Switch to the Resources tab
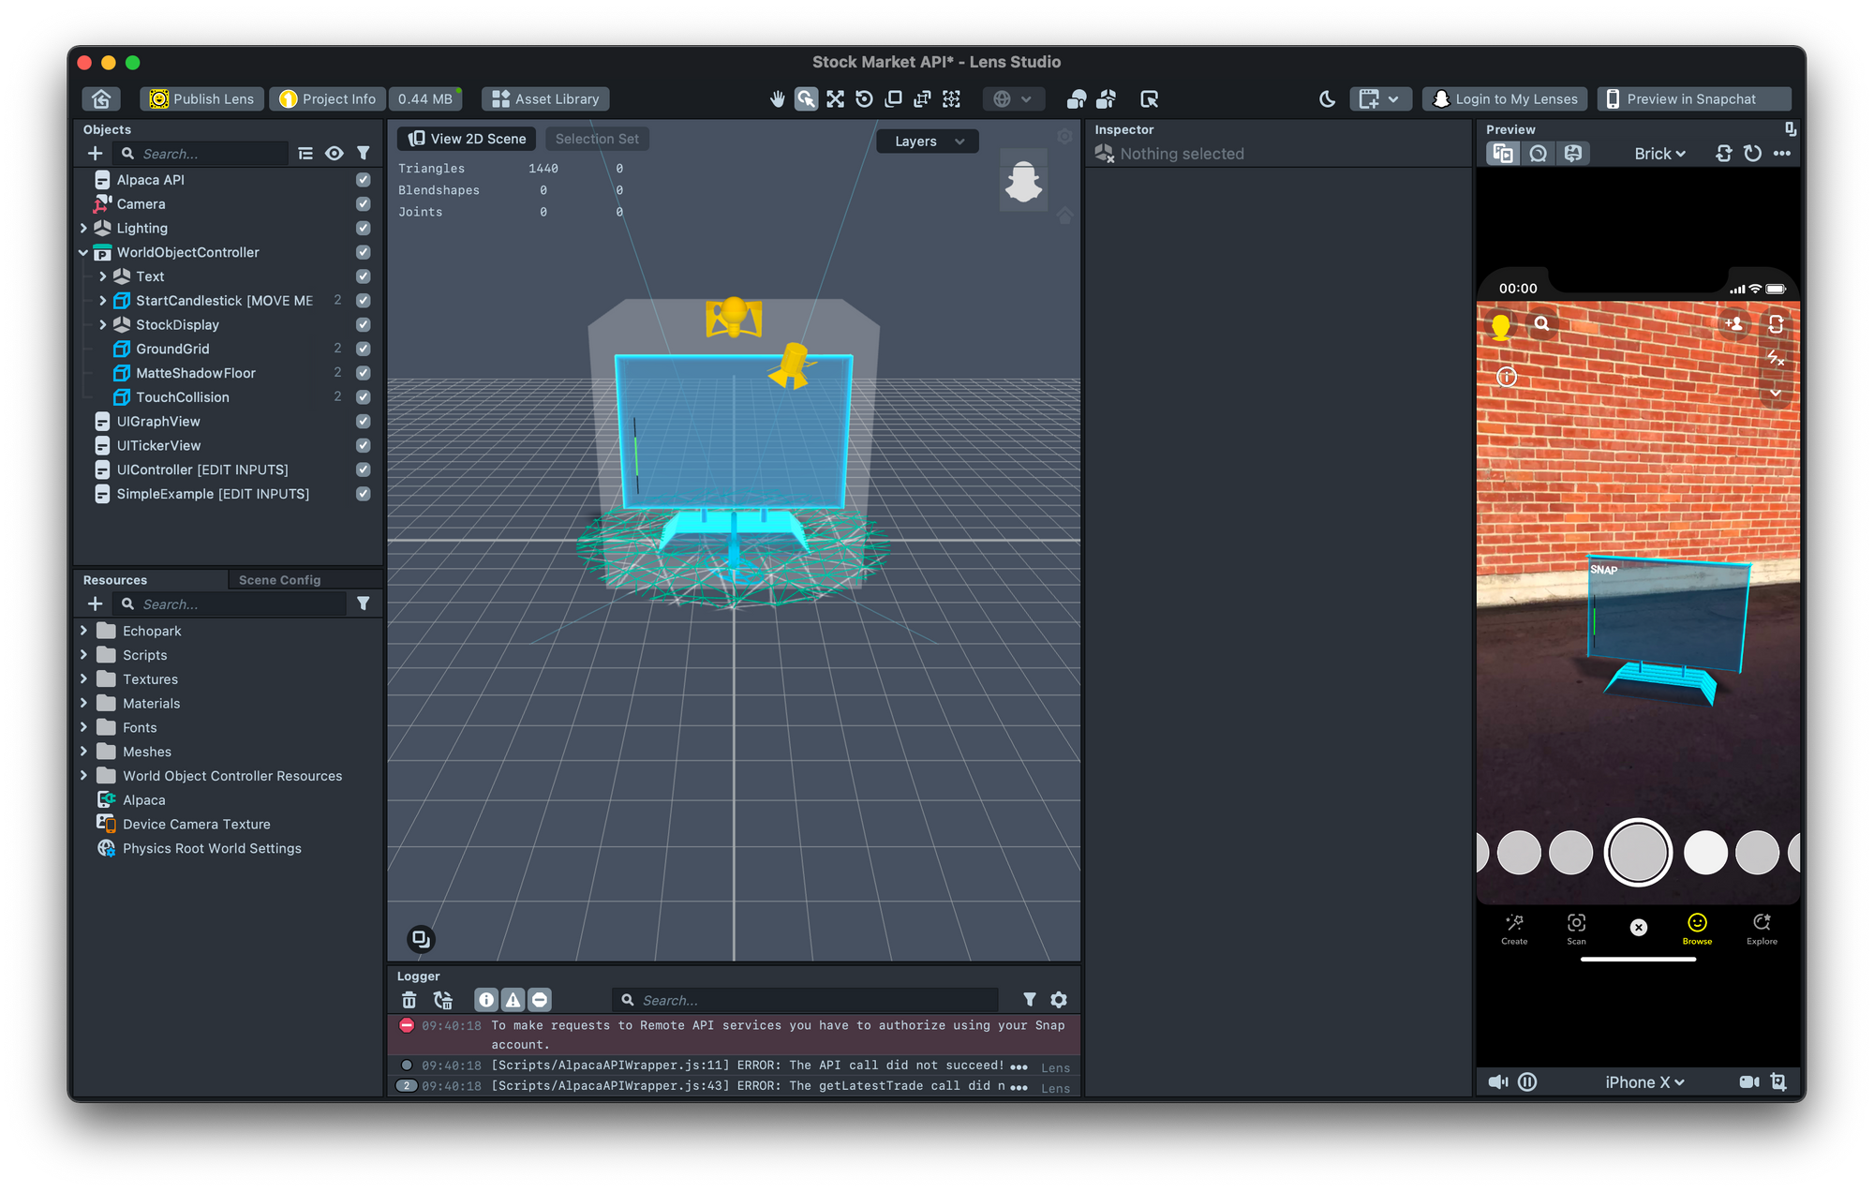The width and height of the screenshot is (1874, 1192). tap(115, 580)
